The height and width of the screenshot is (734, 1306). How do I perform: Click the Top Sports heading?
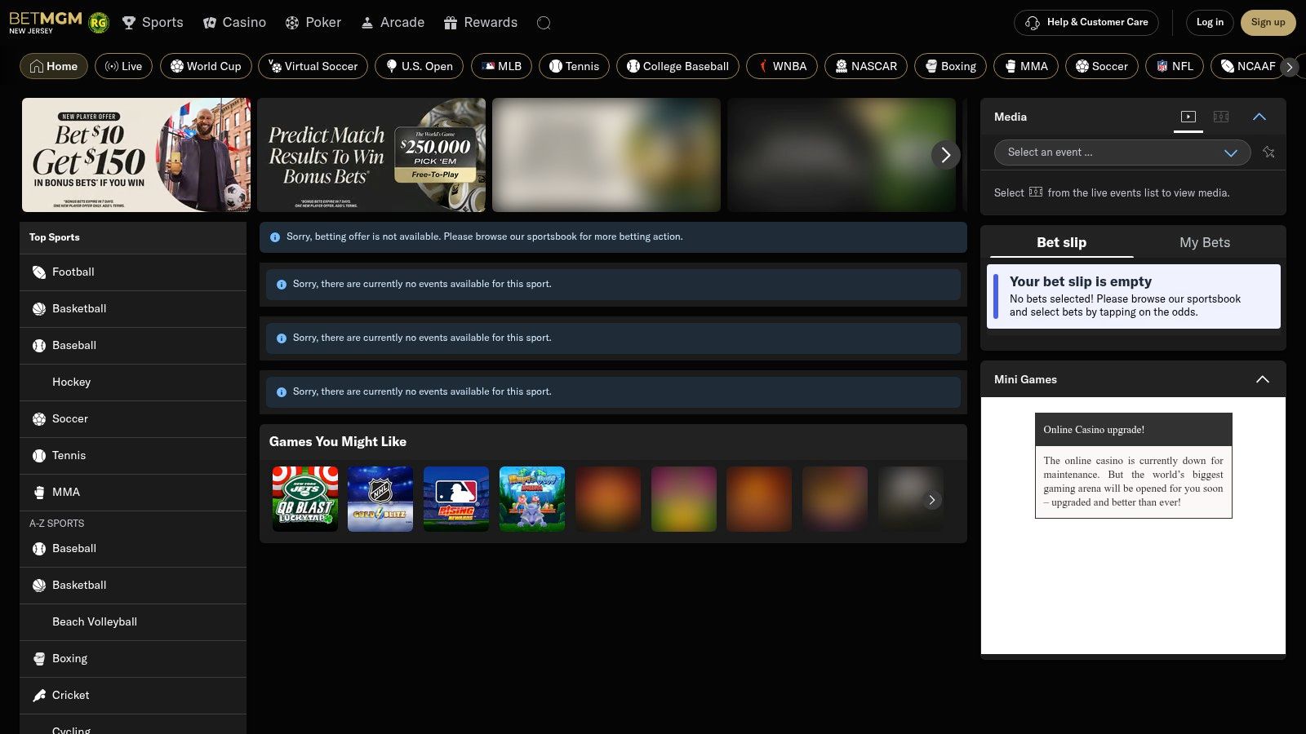coord(55,237)
